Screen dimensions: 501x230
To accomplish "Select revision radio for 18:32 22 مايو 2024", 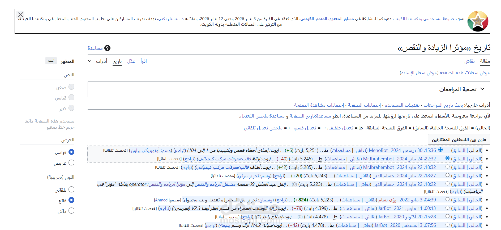I will (x=447, y=166).
